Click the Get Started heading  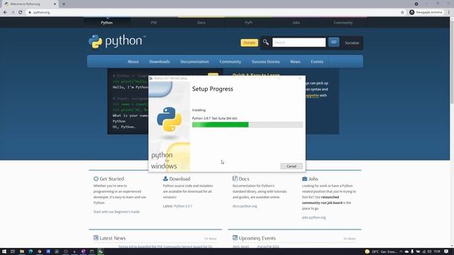[112, 178]
